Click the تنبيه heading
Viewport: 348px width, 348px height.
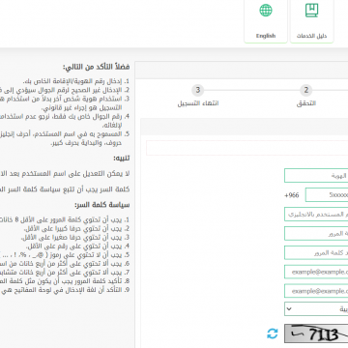click(122, 159)
